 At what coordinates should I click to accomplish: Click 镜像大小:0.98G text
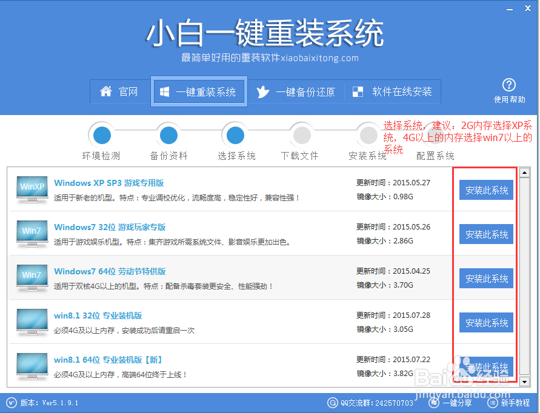coord(385,197)
